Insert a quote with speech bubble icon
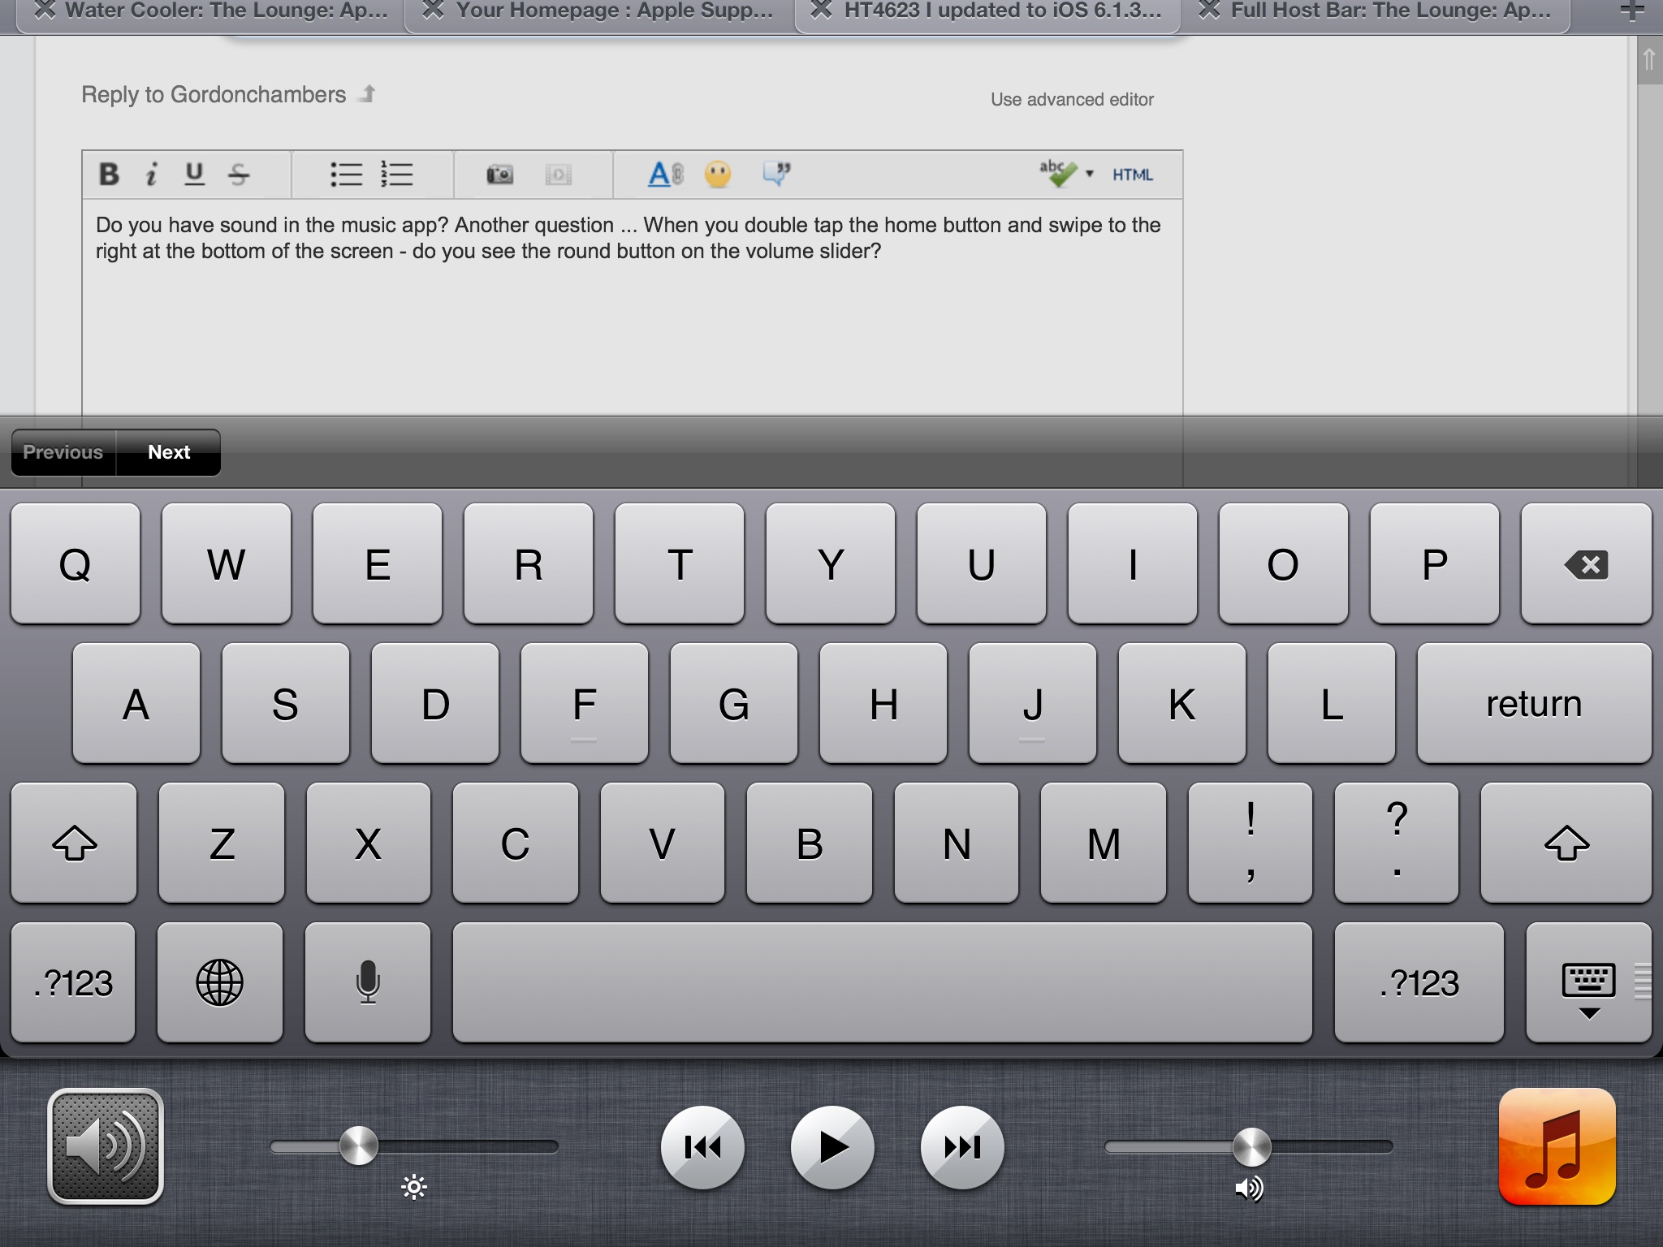Screen dimensions: 1663x1247 pos(776,174)
